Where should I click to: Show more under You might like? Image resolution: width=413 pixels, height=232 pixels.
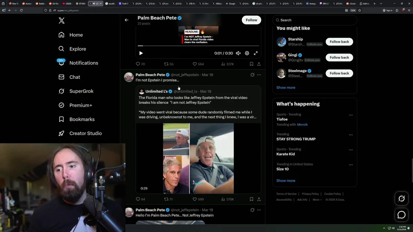tap(286, 88)
